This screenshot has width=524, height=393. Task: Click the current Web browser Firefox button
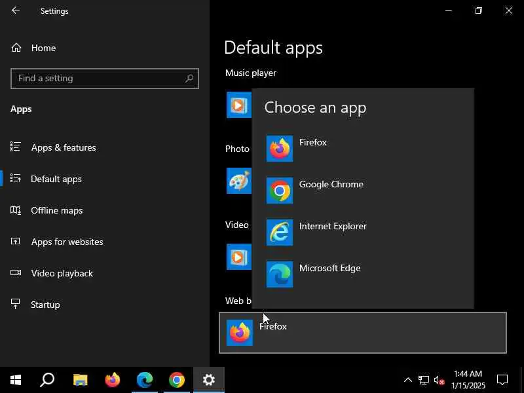(x=363, y=333)
